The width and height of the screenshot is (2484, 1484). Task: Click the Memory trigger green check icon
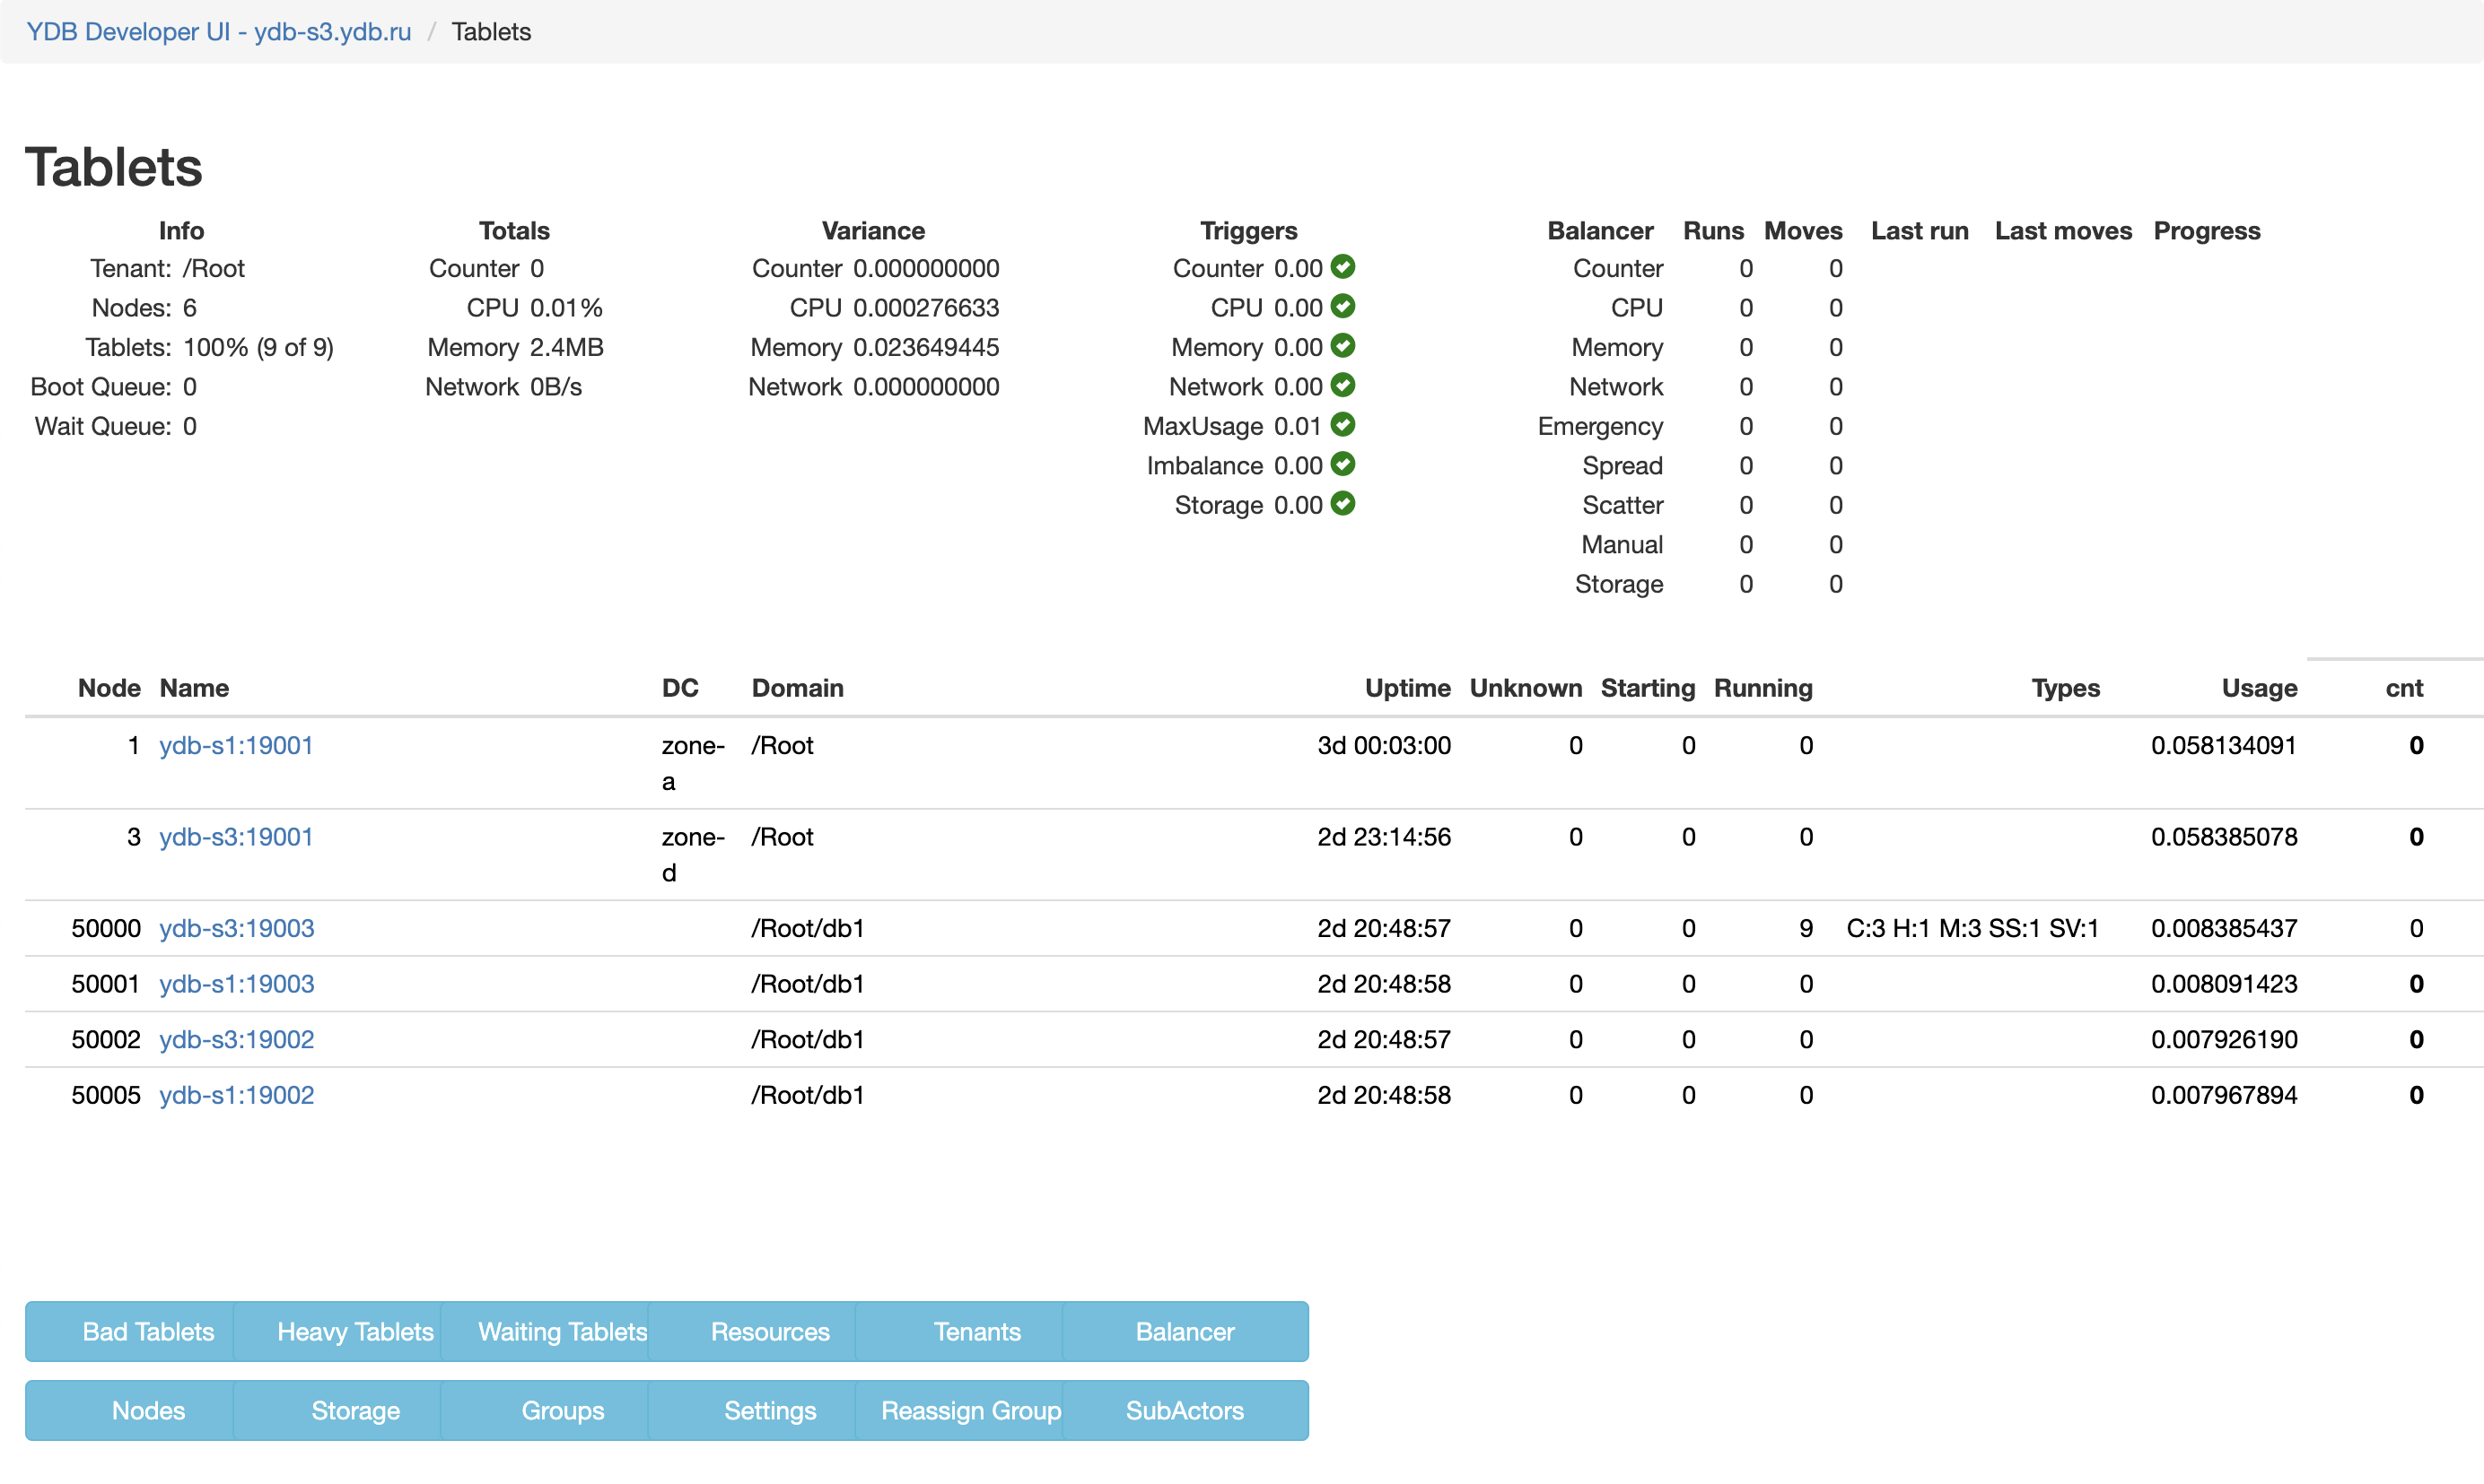[1343, 346]
